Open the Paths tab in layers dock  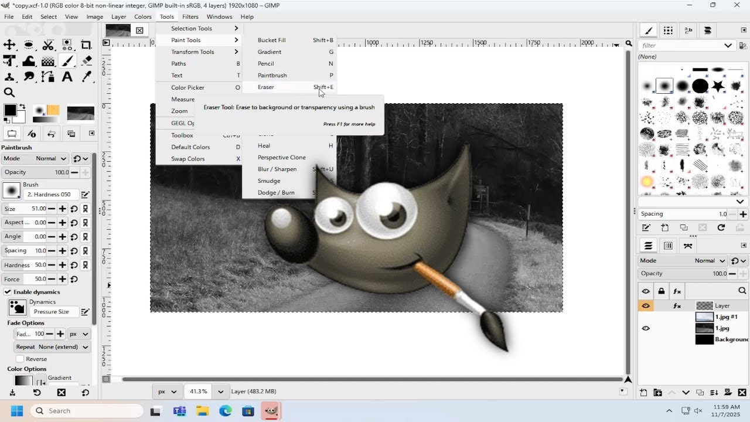(687, 246)
